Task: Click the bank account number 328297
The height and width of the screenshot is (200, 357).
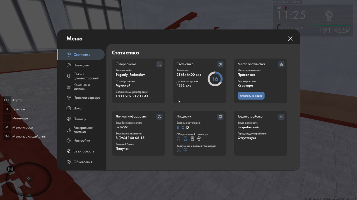Action: (x=122, y=127)
